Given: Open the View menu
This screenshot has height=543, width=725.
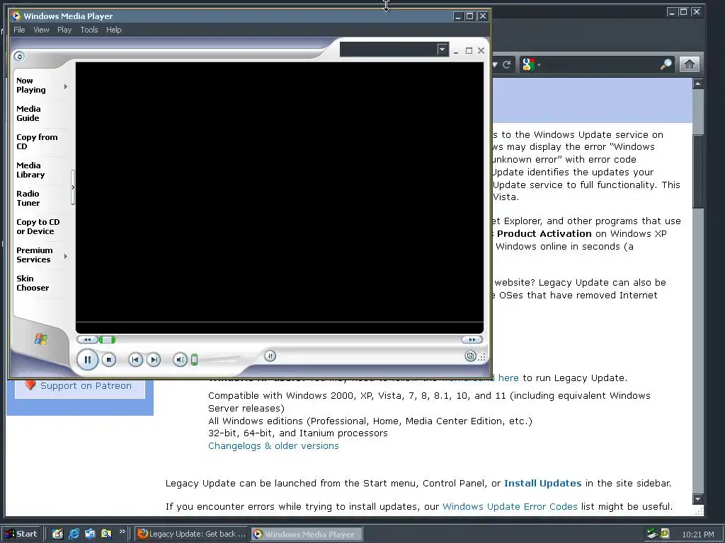Looking at the screenshot, I should (x=41, y=30).
